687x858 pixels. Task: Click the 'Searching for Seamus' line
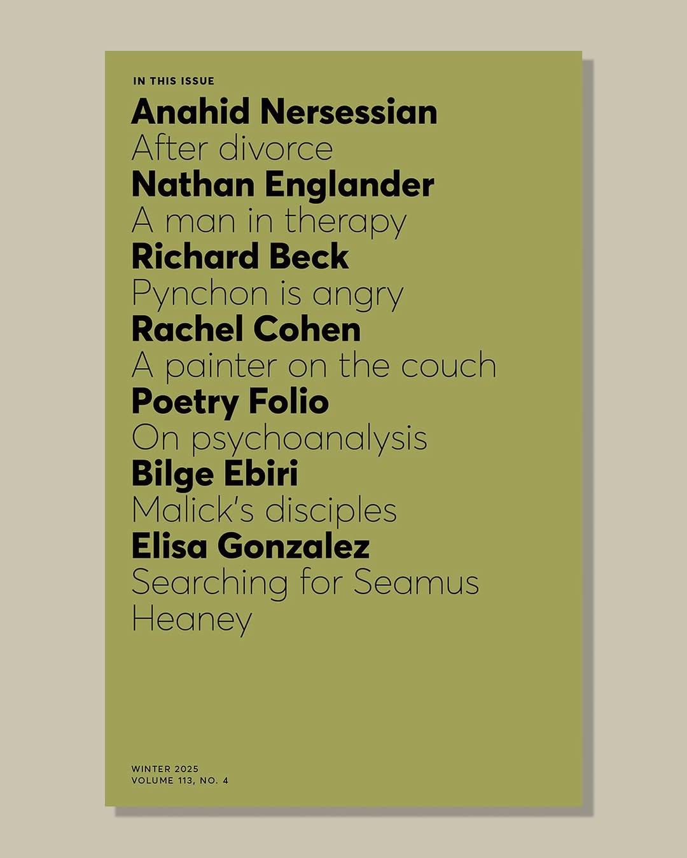point(305,583)
